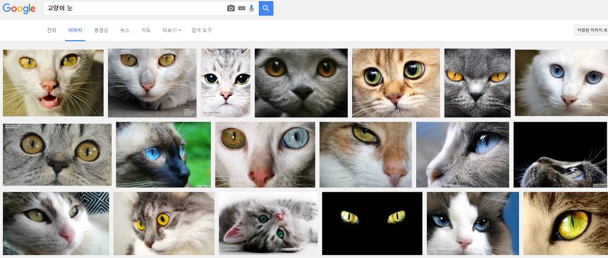
Task: Switch to the 전체 results tab
Action: [x=52, y=30]
